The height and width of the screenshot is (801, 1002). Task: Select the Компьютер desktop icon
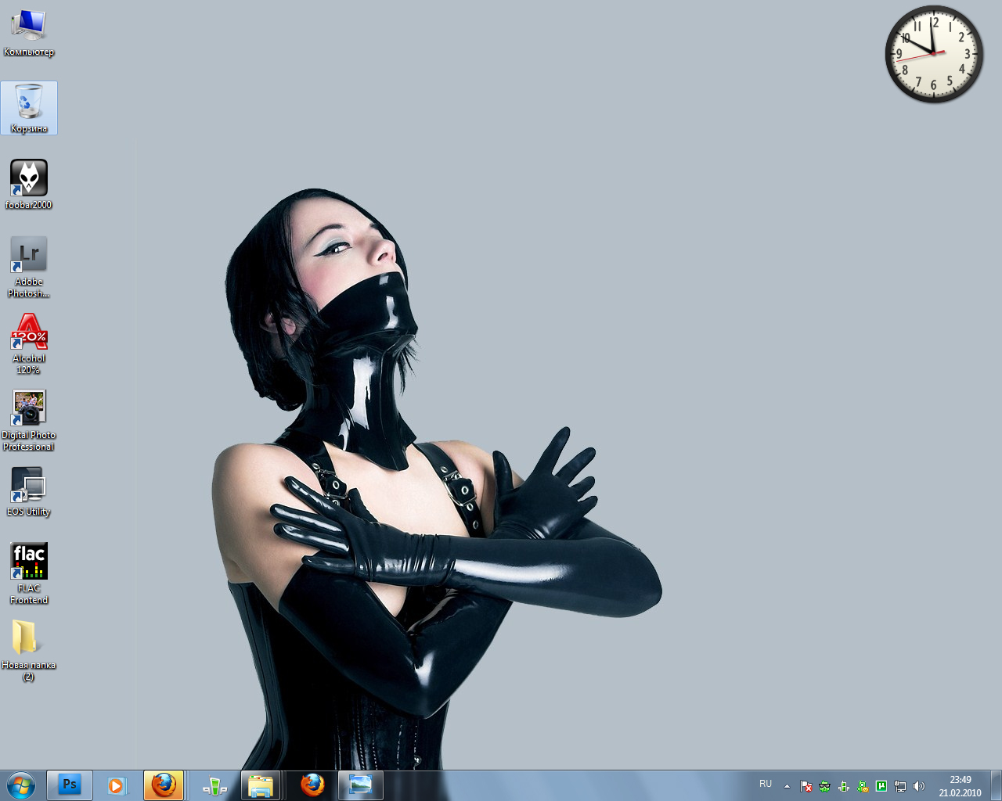point(29,33)
